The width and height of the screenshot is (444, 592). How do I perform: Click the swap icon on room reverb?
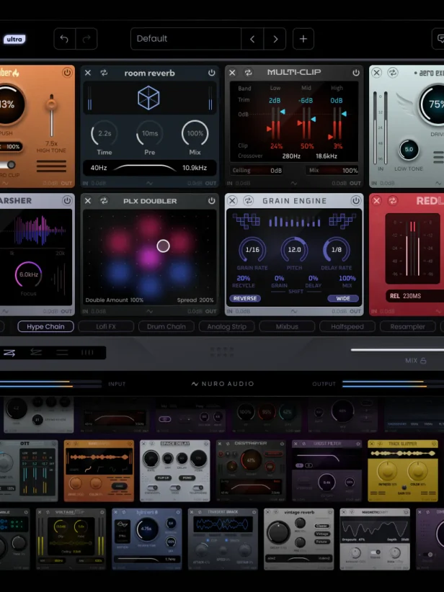click(104, 73)
